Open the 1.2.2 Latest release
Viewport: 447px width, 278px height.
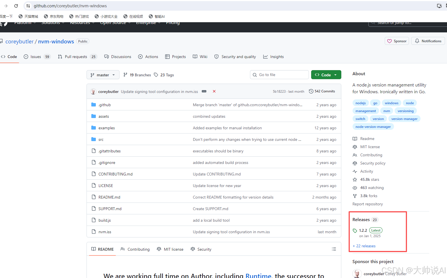point(368,233)
